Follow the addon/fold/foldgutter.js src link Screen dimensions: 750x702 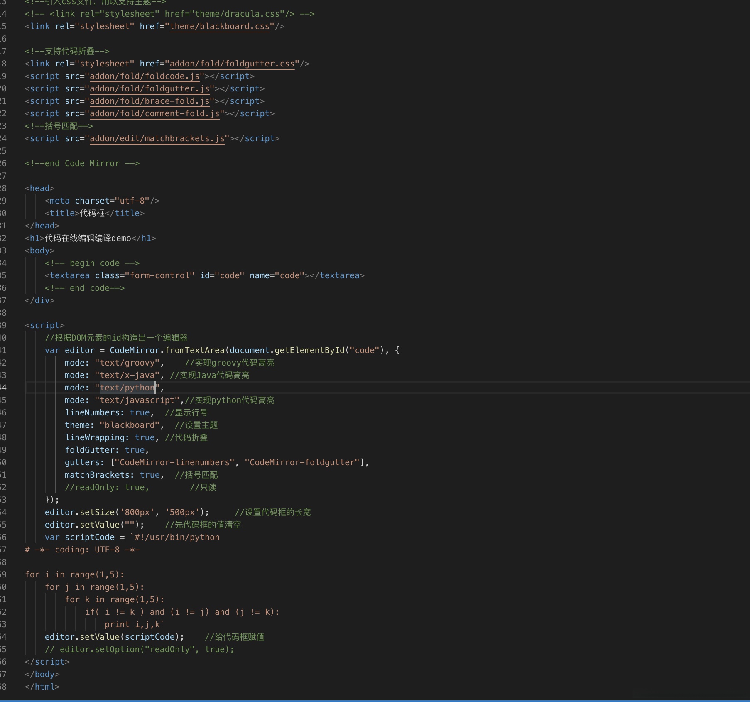click(150, 88)
